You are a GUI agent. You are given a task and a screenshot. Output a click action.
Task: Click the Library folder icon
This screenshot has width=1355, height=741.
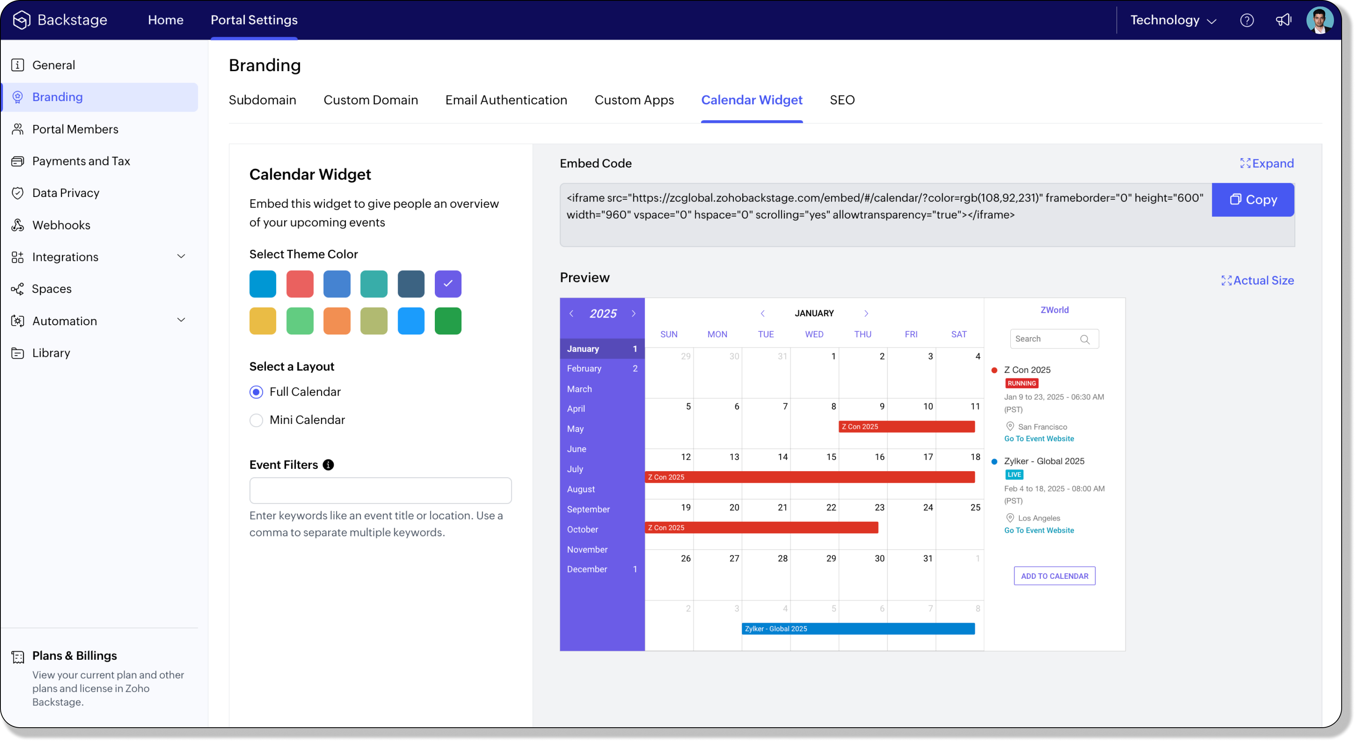17,353
